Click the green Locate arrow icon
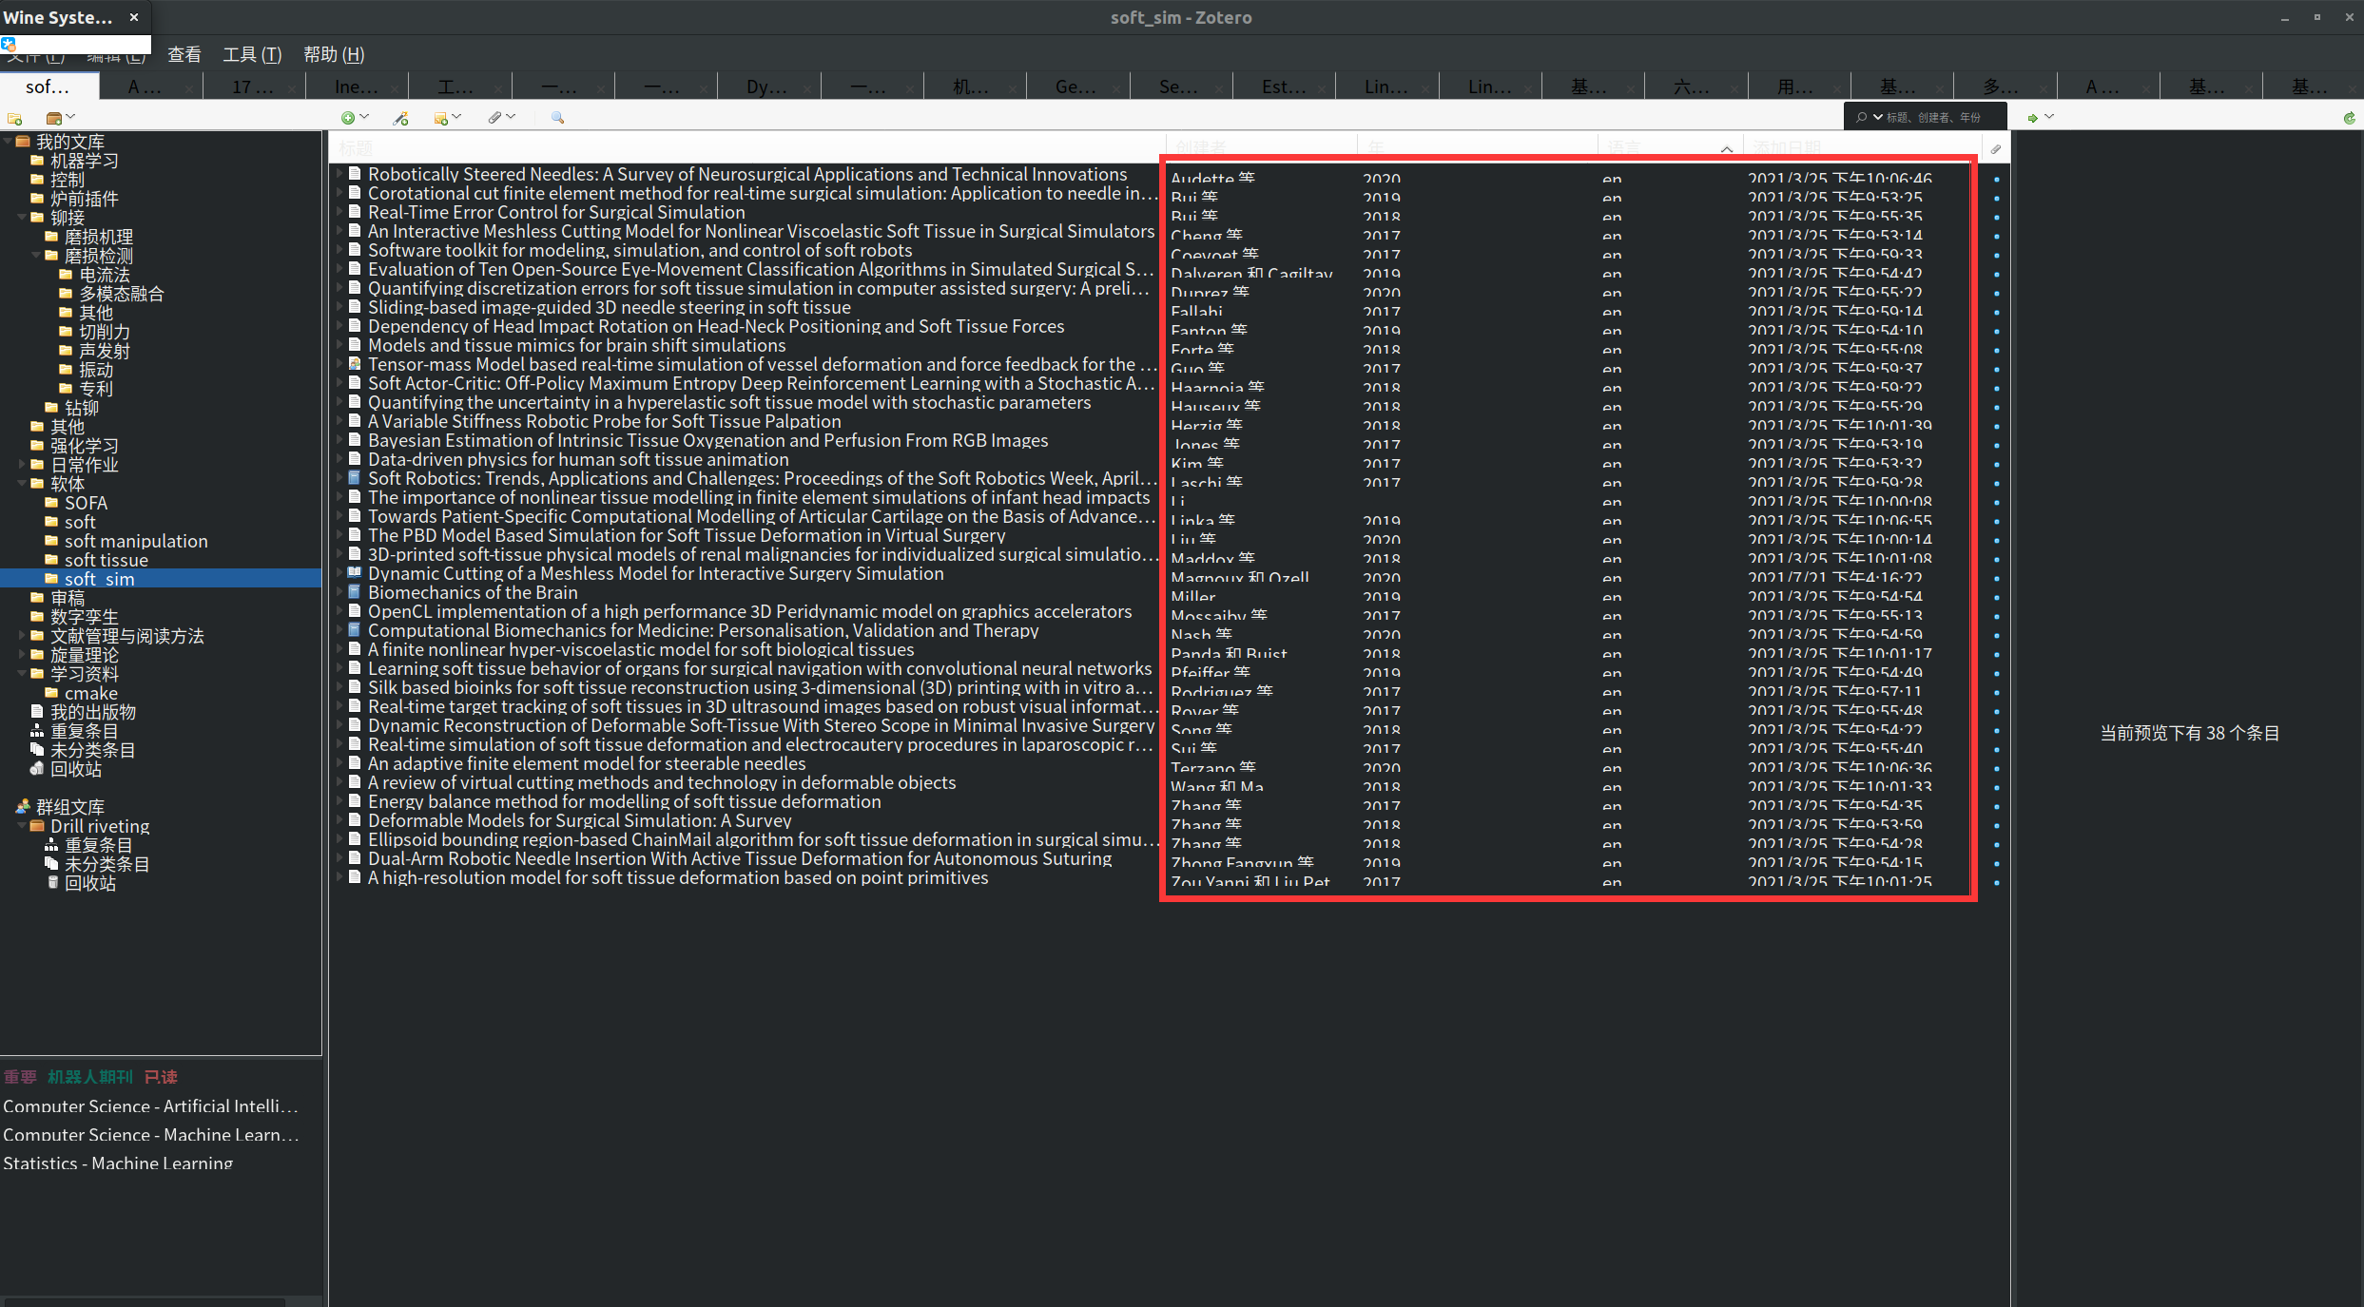The width and height of the screenshot is (2364, 1307). click(x=2032, y=118)
